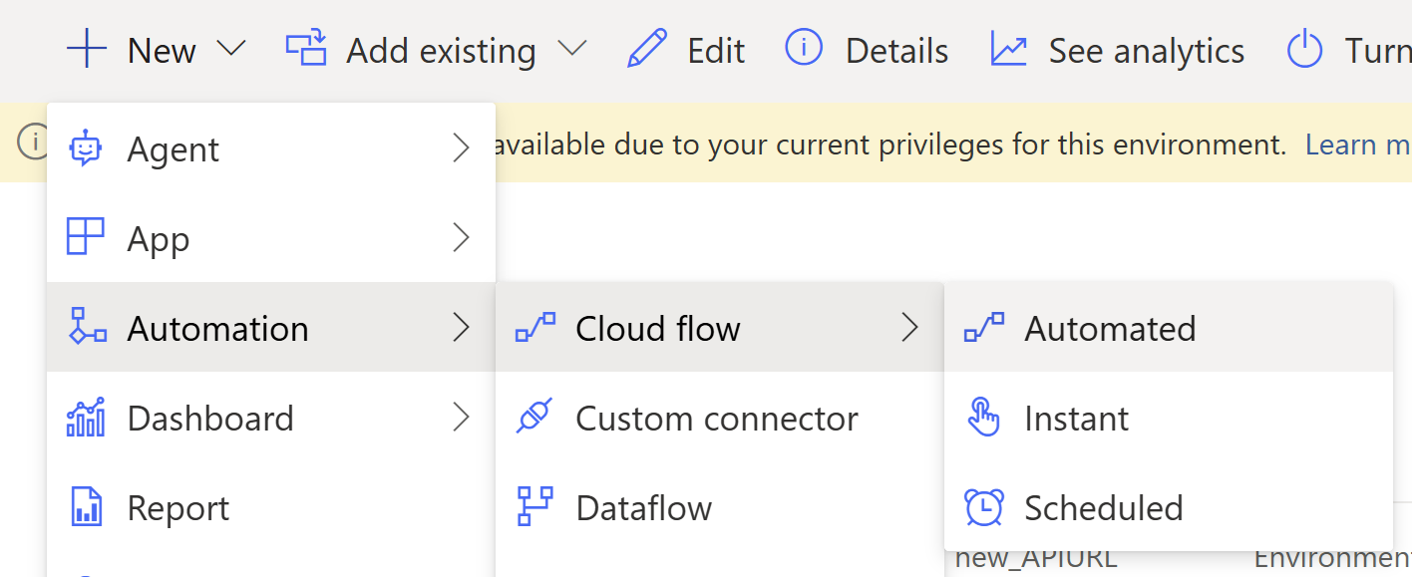Select Automated cloud flow option
Image resolution: width=1412 pixels, height=577 pixels.
1109,328
